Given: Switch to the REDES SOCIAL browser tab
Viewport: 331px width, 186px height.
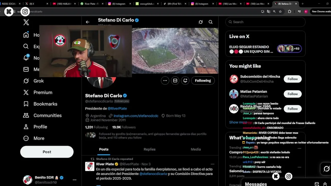Looking at the screenshot, I should click(x=10, y=4).
